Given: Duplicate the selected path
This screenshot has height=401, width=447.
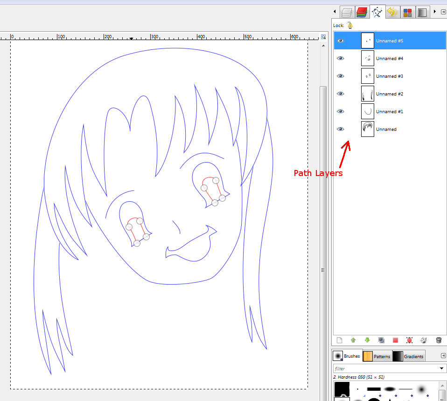Looking at the screenshot, I should [381, 340].
